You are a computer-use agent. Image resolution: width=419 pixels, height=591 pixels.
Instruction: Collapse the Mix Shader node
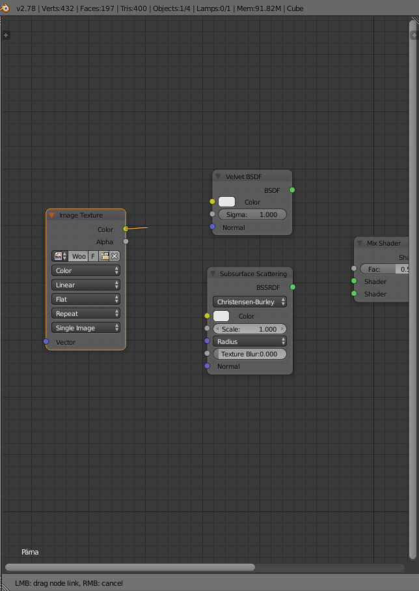(360, 243)
